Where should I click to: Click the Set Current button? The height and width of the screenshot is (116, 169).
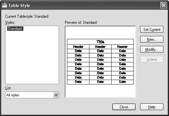pos(152,30)
